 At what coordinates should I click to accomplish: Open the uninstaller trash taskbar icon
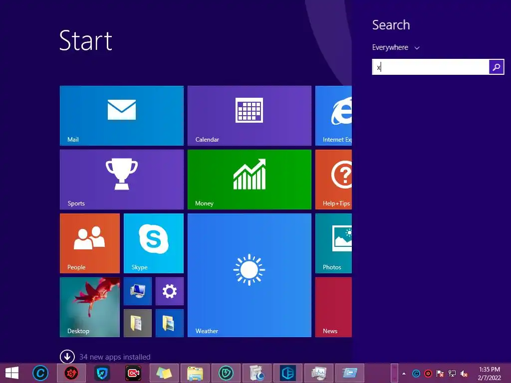[x=257, y=373]
